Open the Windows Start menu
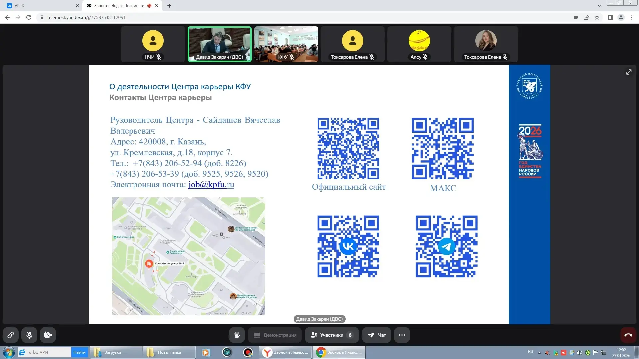Image resolution: width=639 pixels, height=359 pixels. point(9,352)
